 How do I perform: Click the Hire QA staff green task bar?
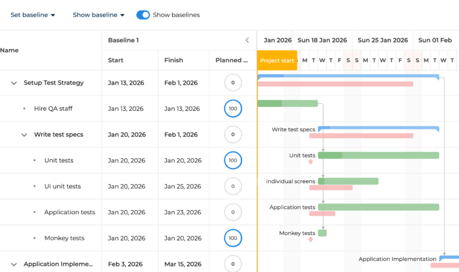coord(287,104)
